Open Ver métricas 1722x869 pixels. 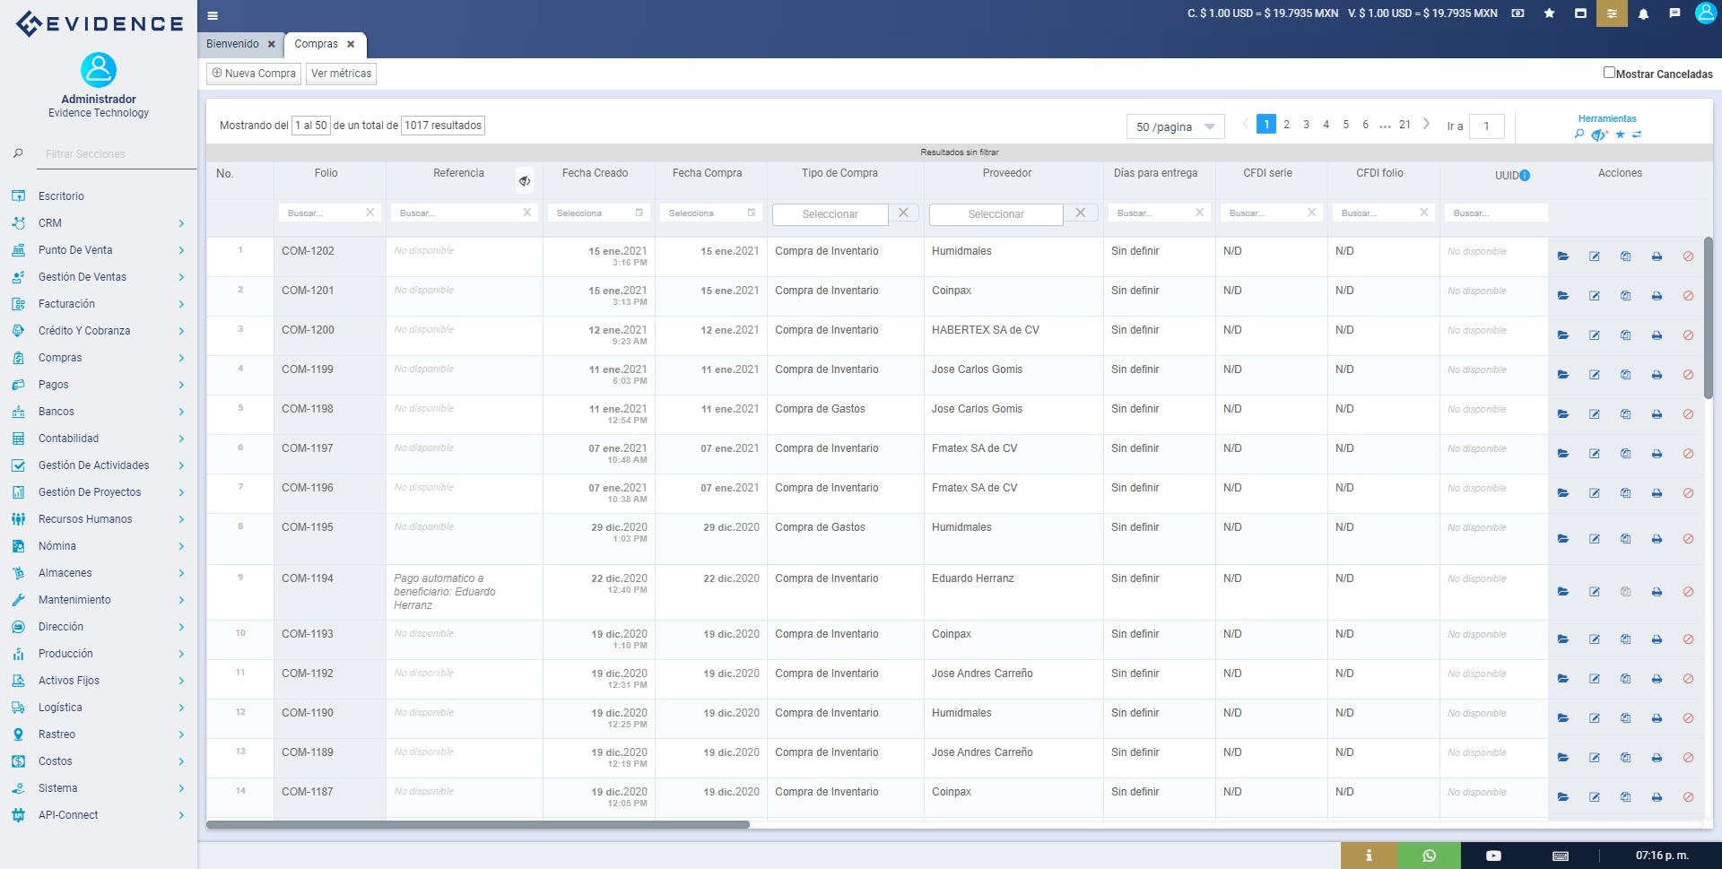pos(341,73)
